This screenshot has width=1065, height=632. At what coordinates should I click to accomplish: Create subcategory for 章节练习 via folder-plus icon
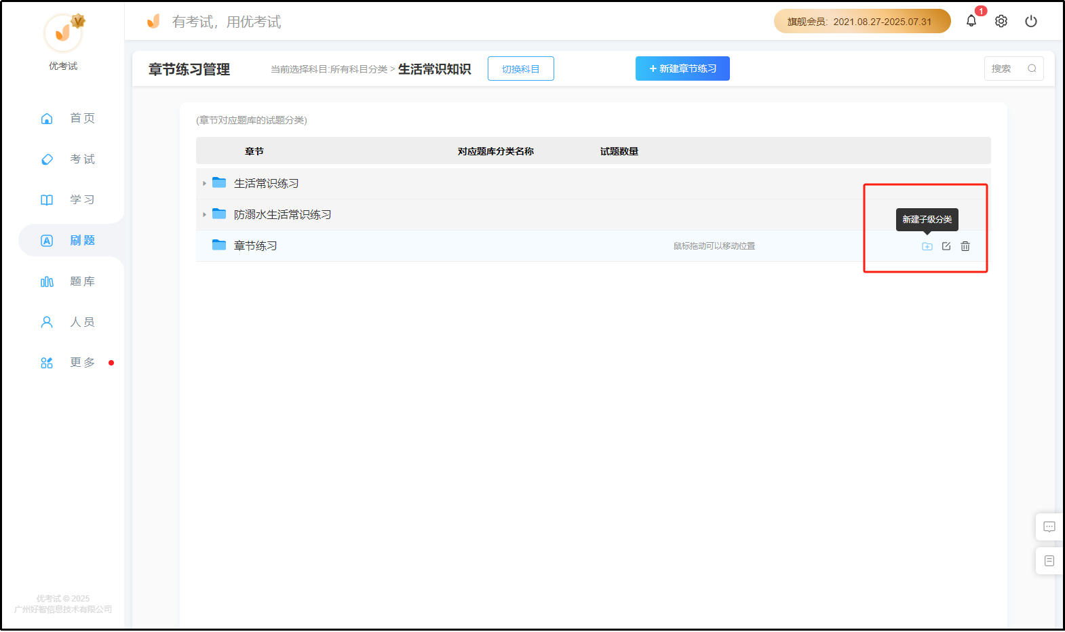pos(927,246)
